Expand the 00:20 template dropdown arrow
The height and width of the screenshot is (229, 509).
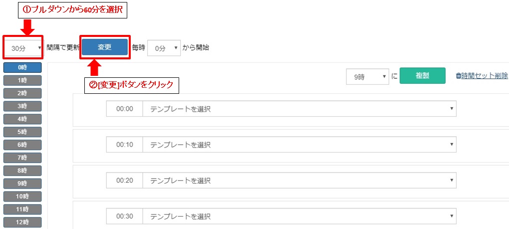click(451, 180)
